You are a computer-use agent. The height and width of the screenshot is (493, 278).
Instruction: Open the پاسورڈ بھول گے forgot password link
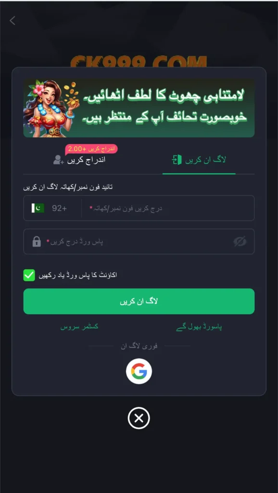(x=199, y=327)
